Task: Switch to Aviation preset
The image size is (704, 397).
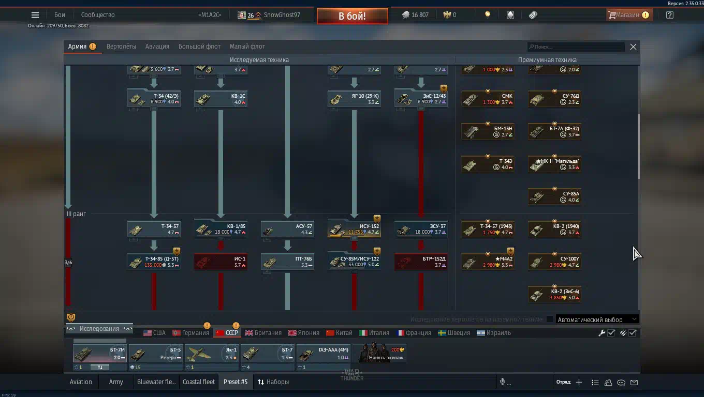Action: pyautogui.click(x=81, y=382)
